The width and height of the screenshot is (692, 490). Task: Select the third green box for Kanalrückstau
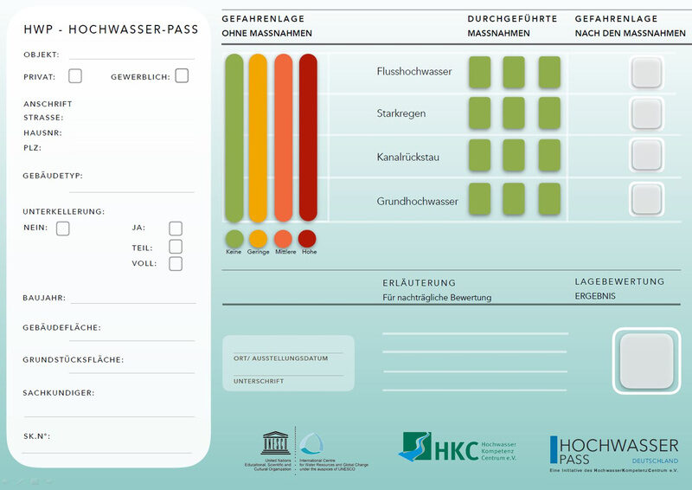[549, 156]
